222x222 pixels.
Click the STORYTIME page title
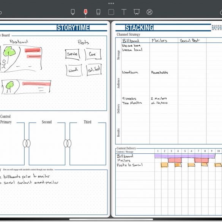[x=73, y=28]
